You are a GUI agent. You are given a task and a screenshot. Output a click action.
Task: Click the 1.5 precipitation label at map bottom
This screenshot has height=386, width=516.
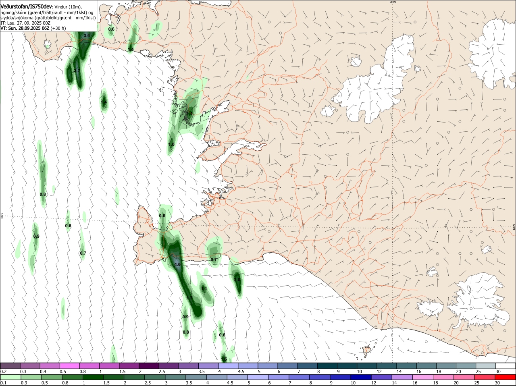(x=224, y=359)
